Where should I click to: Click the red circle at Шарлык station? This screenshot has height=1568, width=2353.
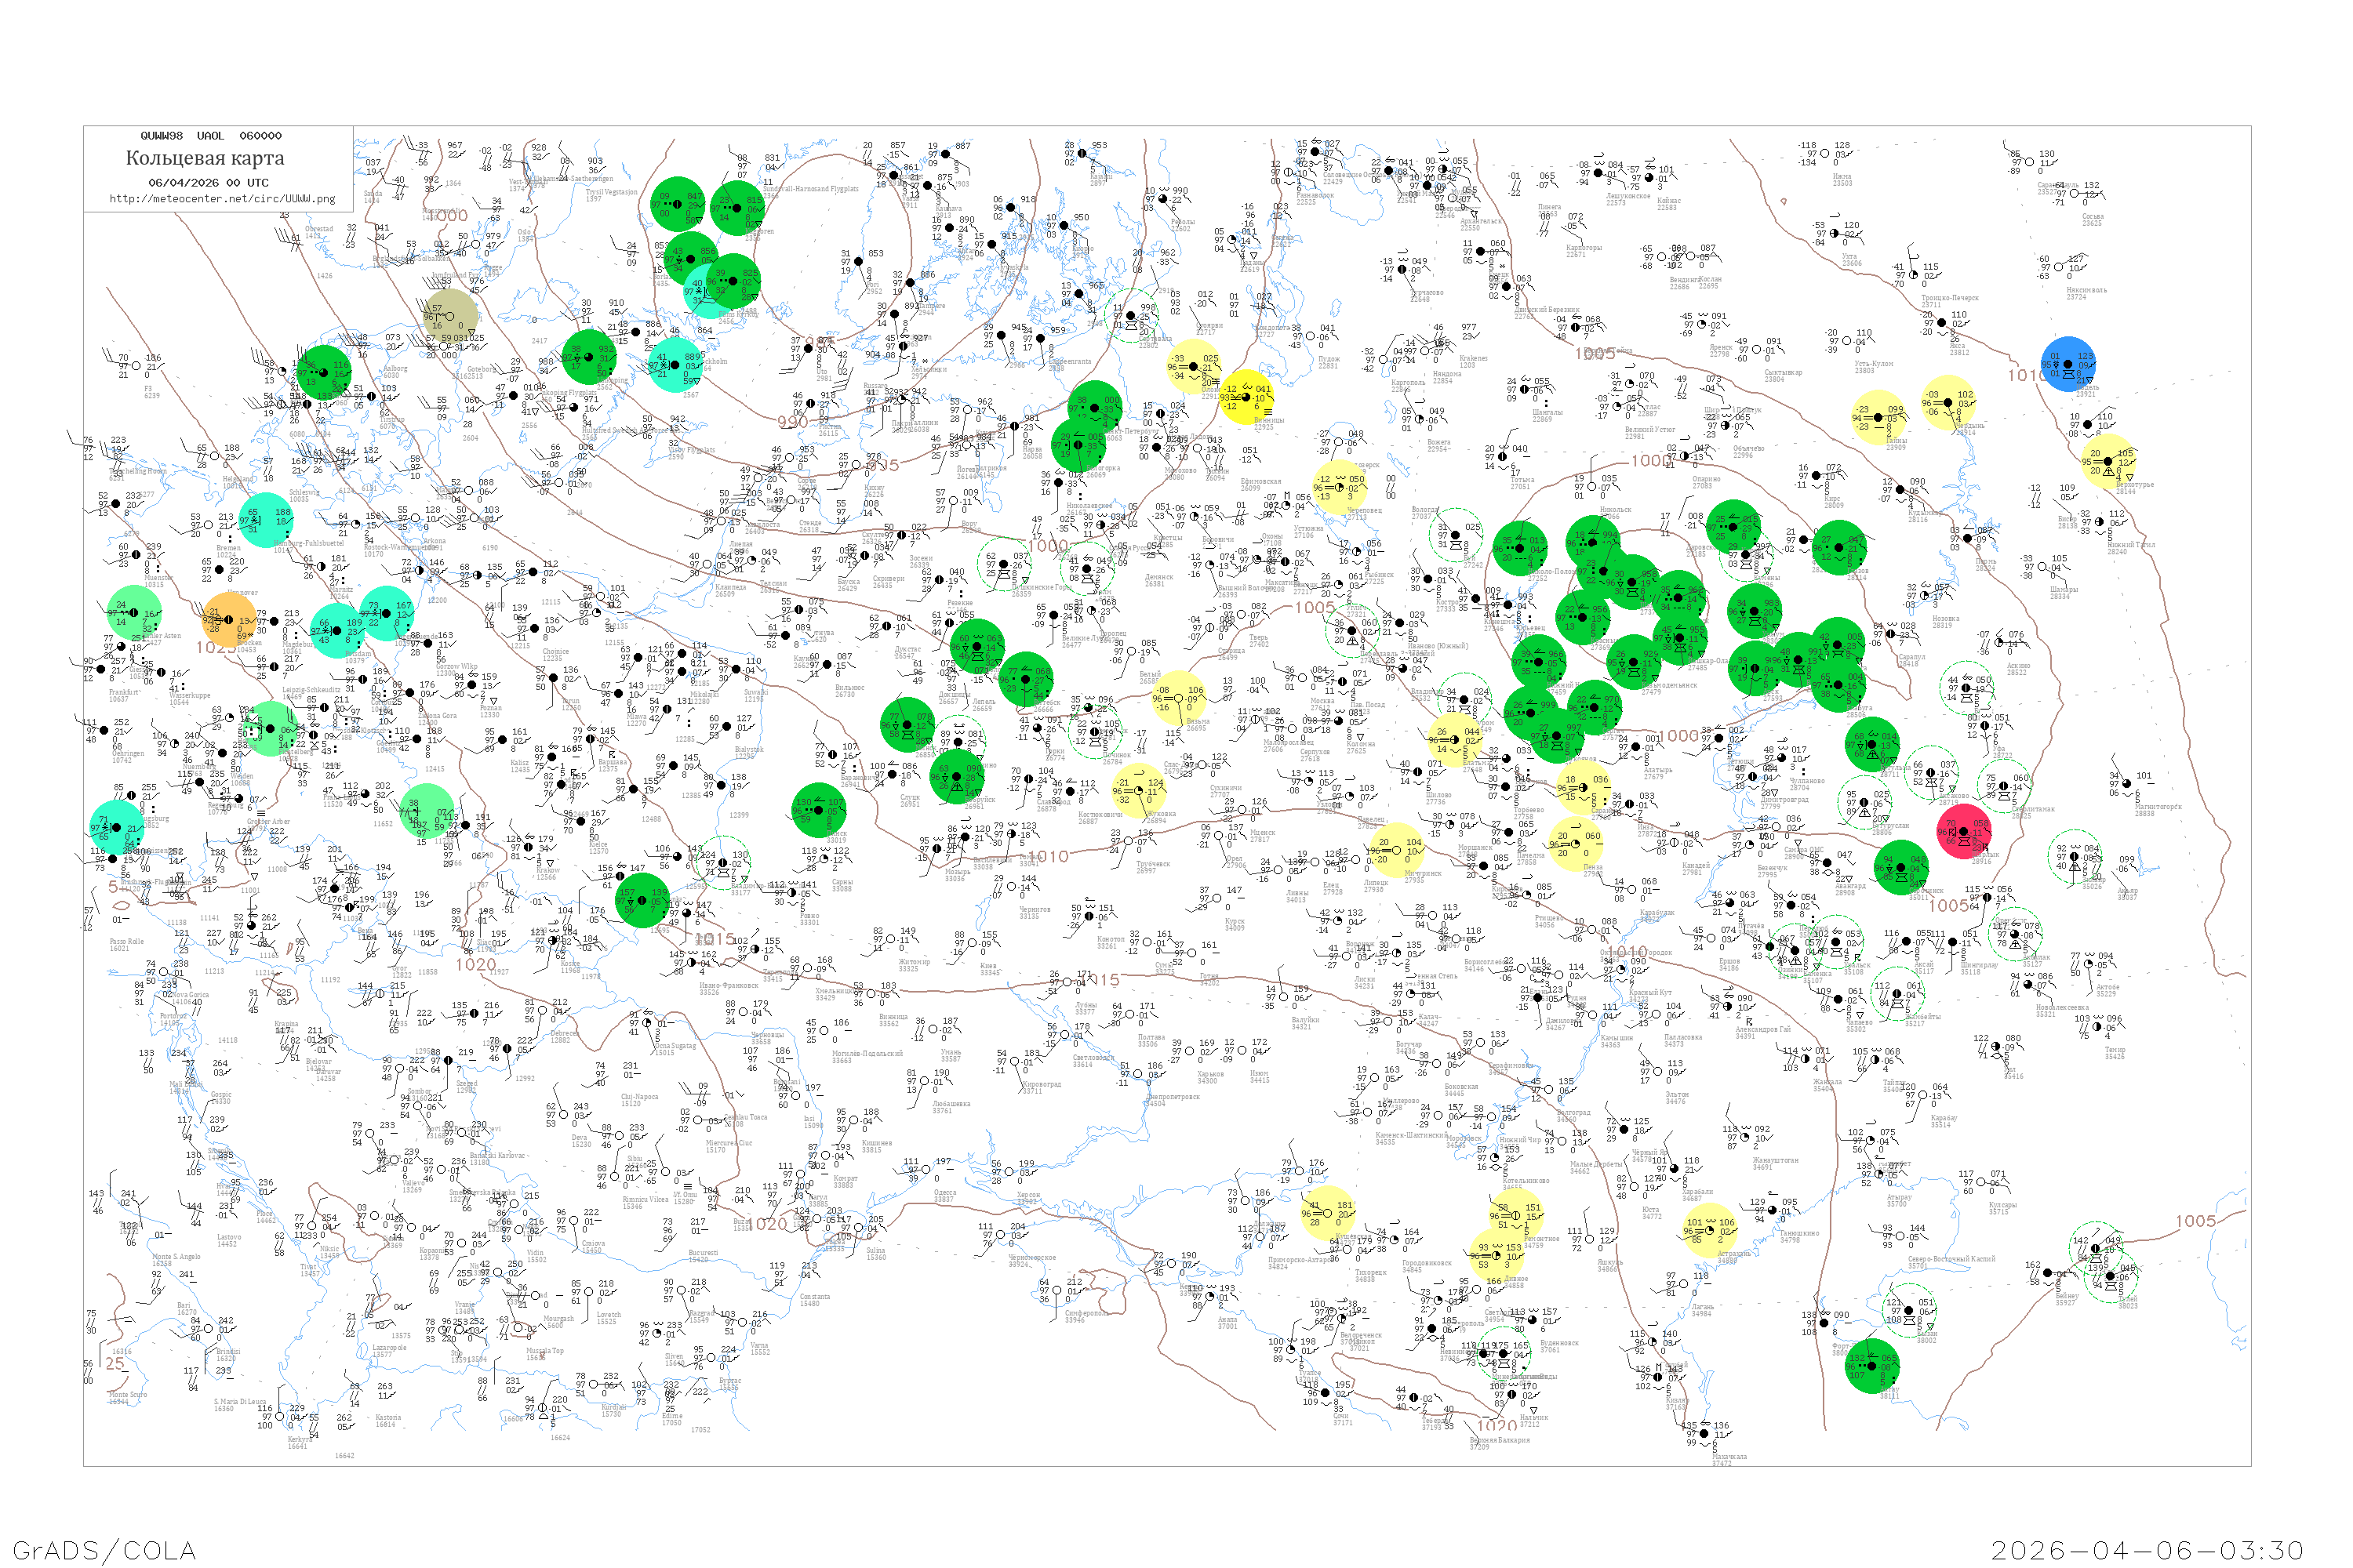1963,831
